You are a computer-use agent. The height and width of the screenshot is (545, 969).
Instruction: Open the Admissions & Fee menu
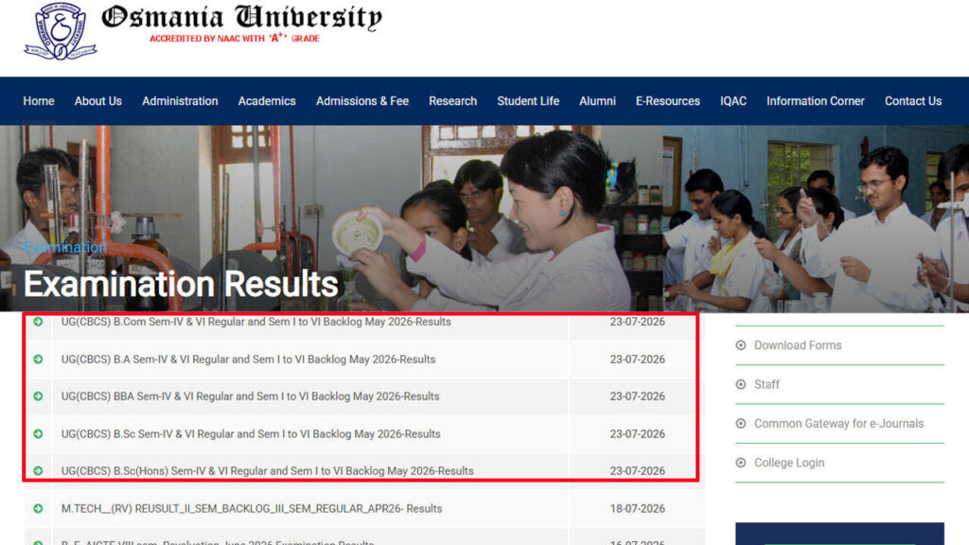pos(362,101)
